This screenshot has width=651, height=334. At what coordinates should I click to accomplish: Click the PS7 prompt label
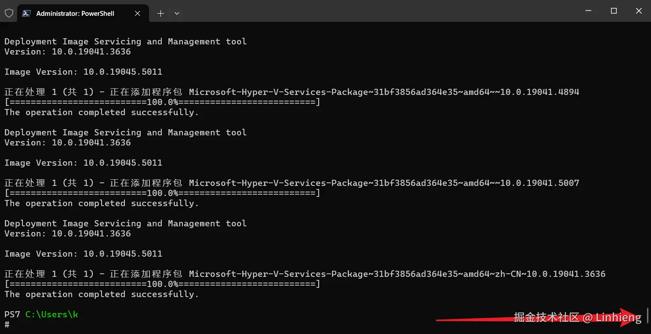coord(12,315)
